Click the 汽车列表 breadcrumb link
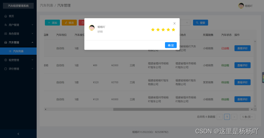Image resolution: width=264 pixels, height=138 pixels. [x=47, y=5]
